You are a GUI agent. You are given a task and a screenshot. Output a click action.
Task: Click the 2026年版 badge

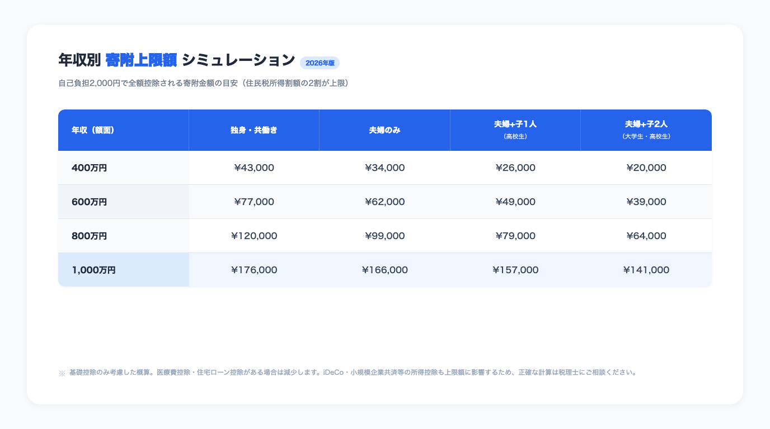[x=320, y=63]
